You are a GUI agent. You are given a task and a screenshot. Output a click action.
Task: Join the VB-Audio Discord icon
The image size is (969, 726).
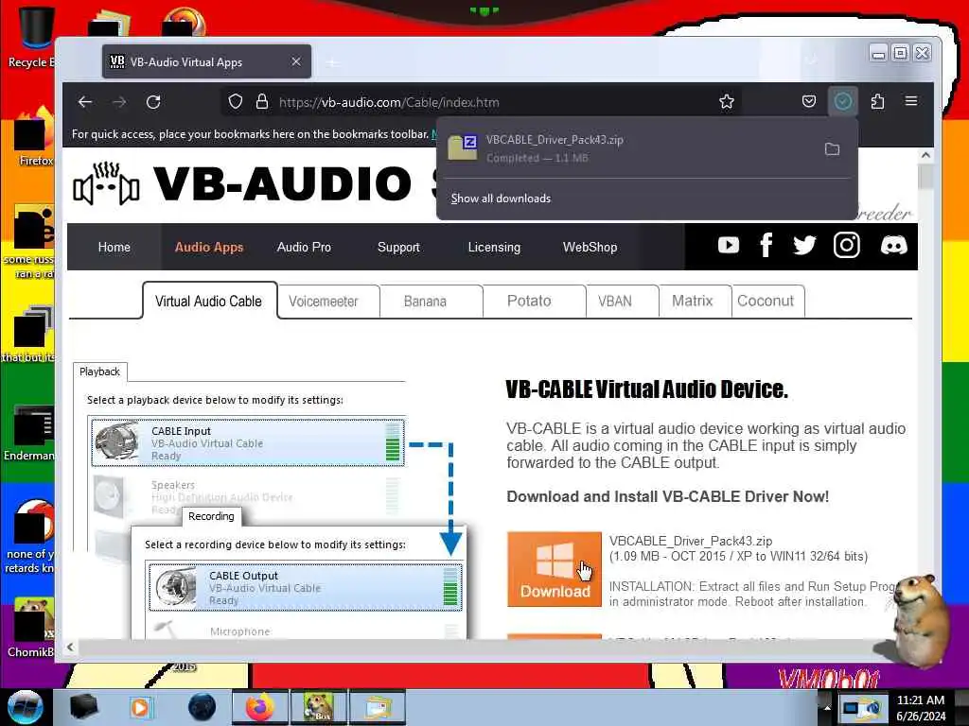(x=893, y=246)
